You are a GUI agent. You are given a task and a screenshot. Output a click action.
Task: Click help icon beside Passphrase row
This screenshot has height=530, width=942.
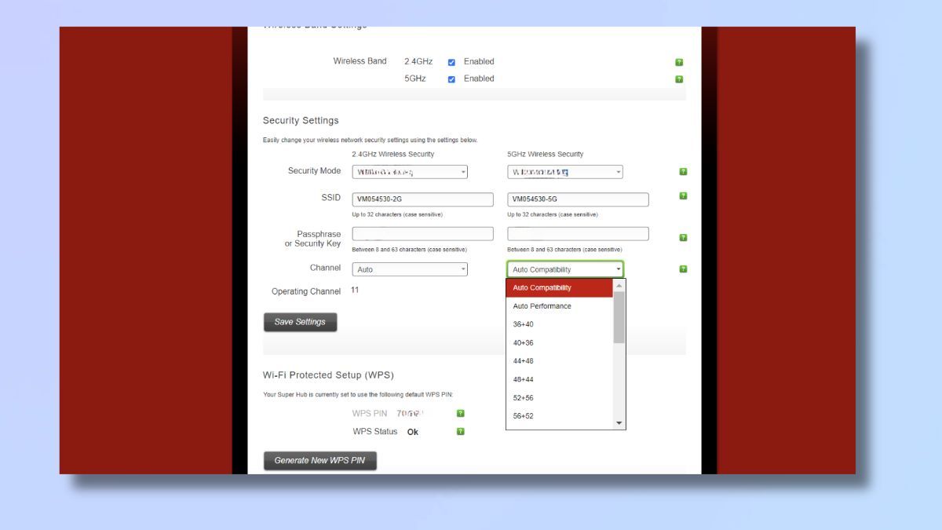(x=683, y=237)
